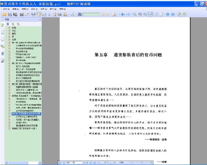207x165 pixels.
Task: Open the page number dropdown arrow
Action: [83, 163]
